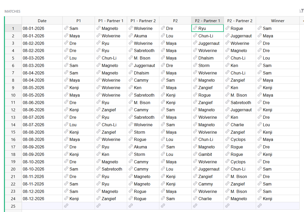The image size is (304, 212).
Task: Select the new row number 25
Action: [13, 206]
